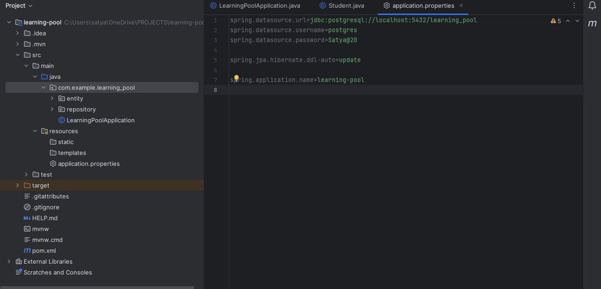This screenshot has width=601, height=289.
Task: Collapse the main folder
Action: coord(26,66)
